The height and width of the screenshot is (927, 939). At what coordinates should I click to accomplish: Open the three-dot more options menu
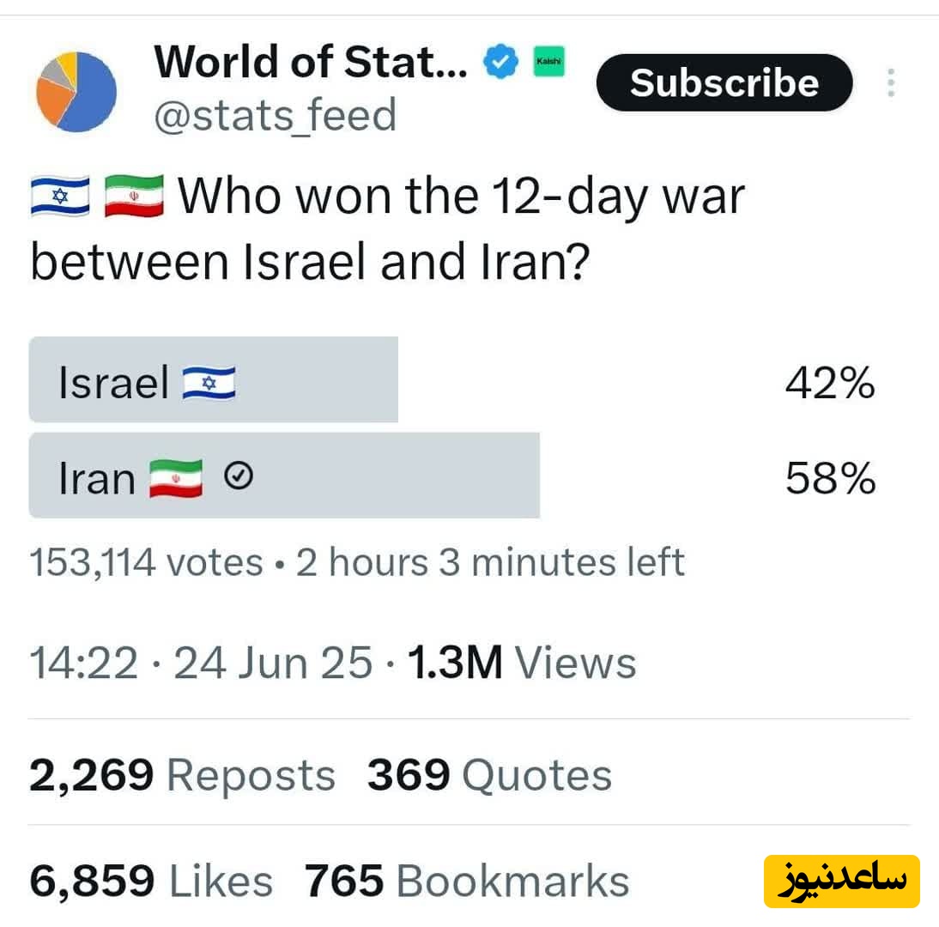(891, 82)
